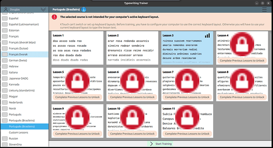This screenshot has height=148, width=273.
Task: Select Português layout in sidebar
Action: [x=25, y=114]
